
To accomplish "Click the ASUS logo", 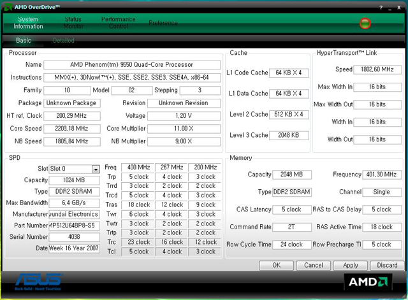I will (38, 282).
